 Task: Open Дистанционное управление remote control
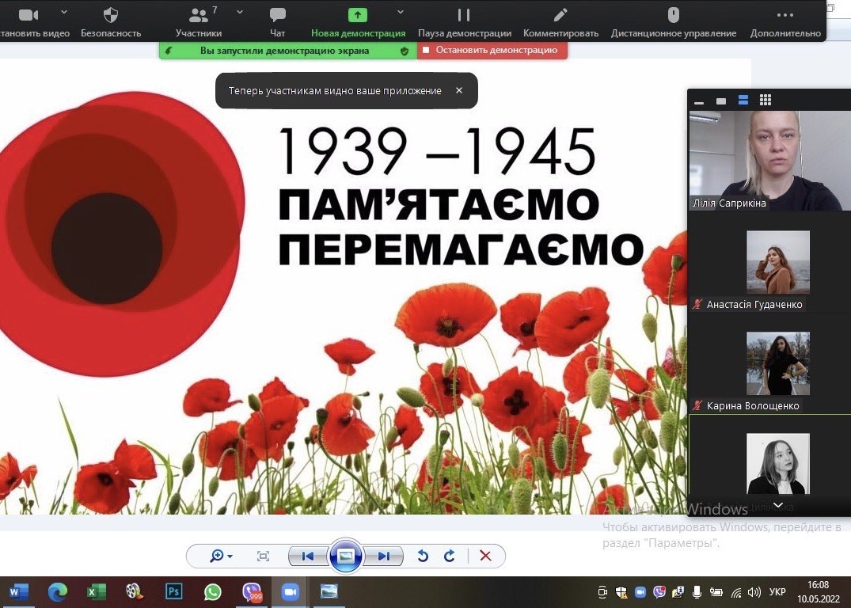(674, 21)
